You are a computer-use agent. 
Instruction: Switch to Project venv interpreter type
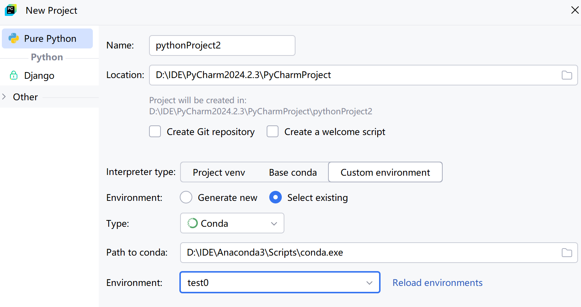pyautogui.click(x=219, y=172)
